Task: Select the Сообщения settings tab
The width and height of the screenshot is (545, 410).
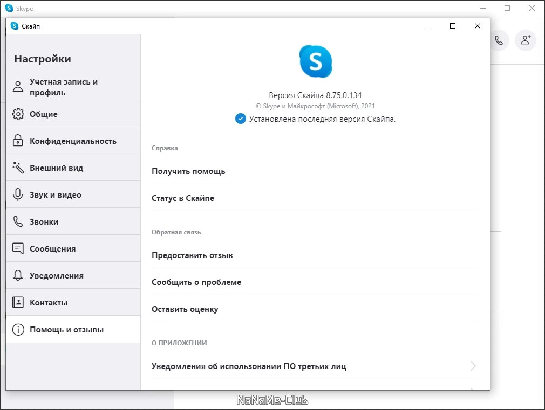Action: pos(73,248)
